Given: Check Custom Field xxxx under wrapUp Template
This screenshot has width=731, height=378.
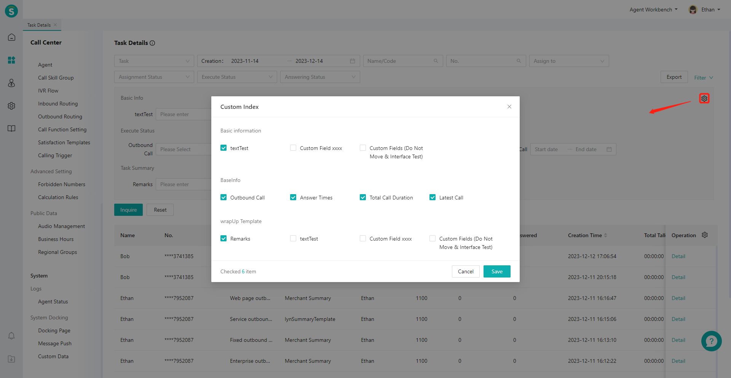Looking at the screenshot, I should pyautogui.click(x=363, y=238).
